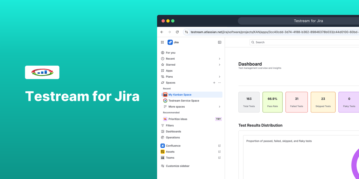
Task: Click the Recent clock icon
Action: pyautogui.click(x=163, y=59)
